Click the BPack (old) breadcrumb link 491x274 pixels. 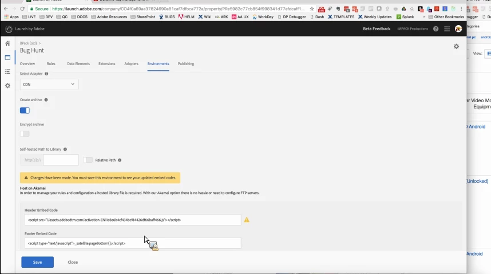(28, 43)
